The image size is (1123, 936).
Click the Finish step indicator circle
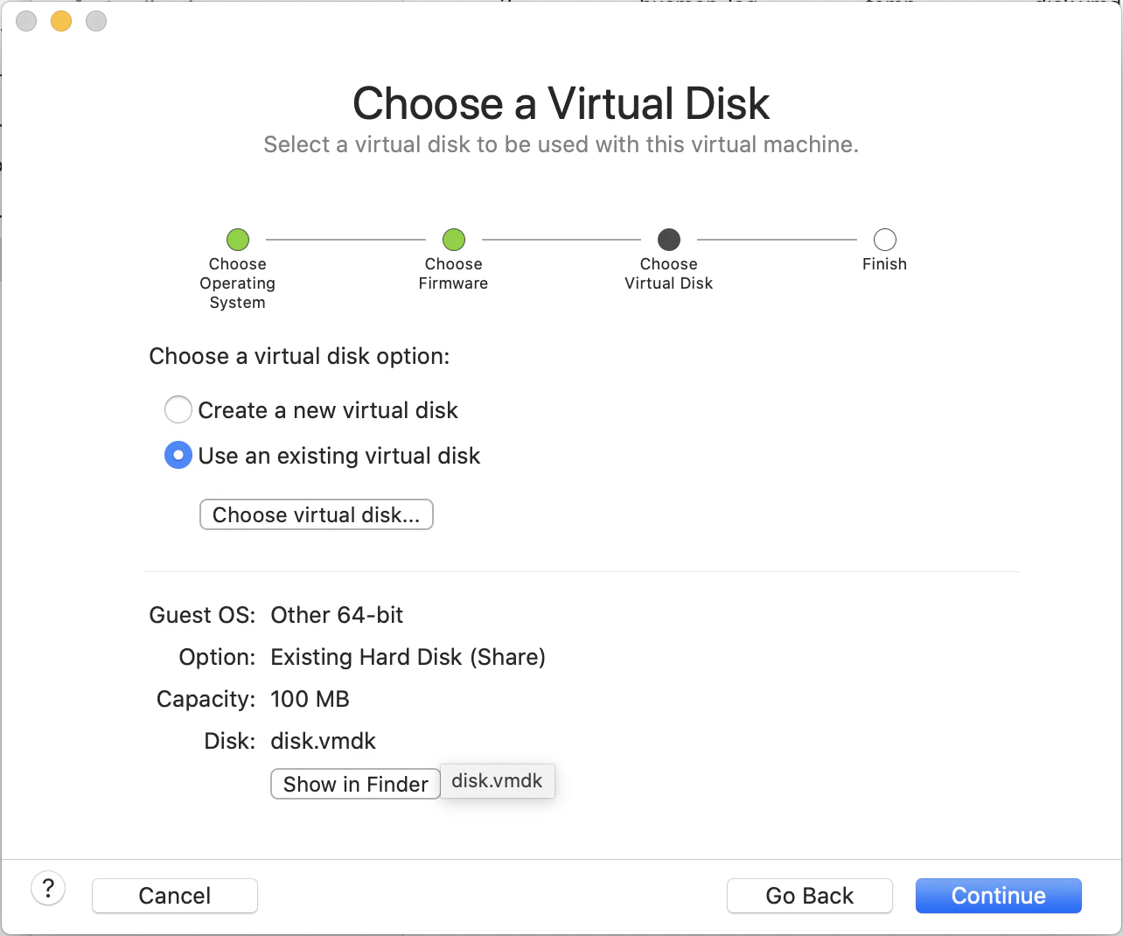click(x=885, y=240)
